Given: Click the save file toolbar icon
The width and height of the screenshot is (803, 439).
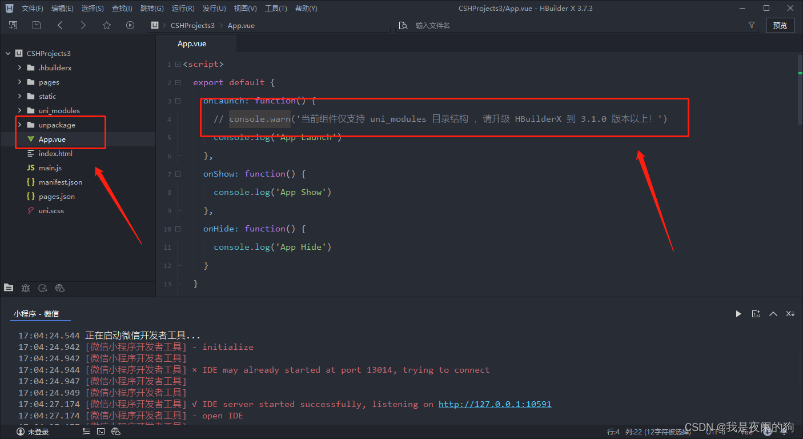Looking at the screenshot, I should [37, 25].
